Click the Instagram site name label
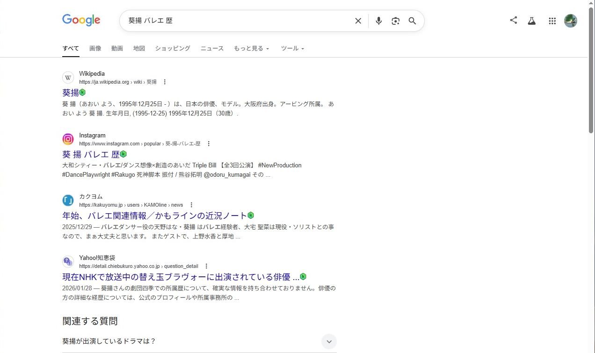The height and width of the screenshot is (353, 595). 92,136
